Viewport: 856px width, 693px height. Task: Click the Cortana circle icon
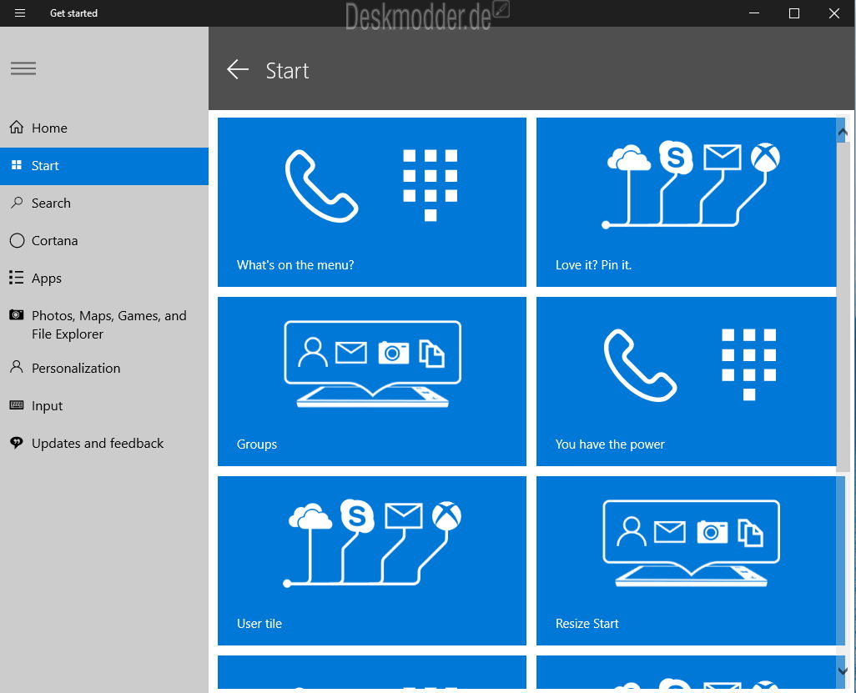[x=17, y=240]
